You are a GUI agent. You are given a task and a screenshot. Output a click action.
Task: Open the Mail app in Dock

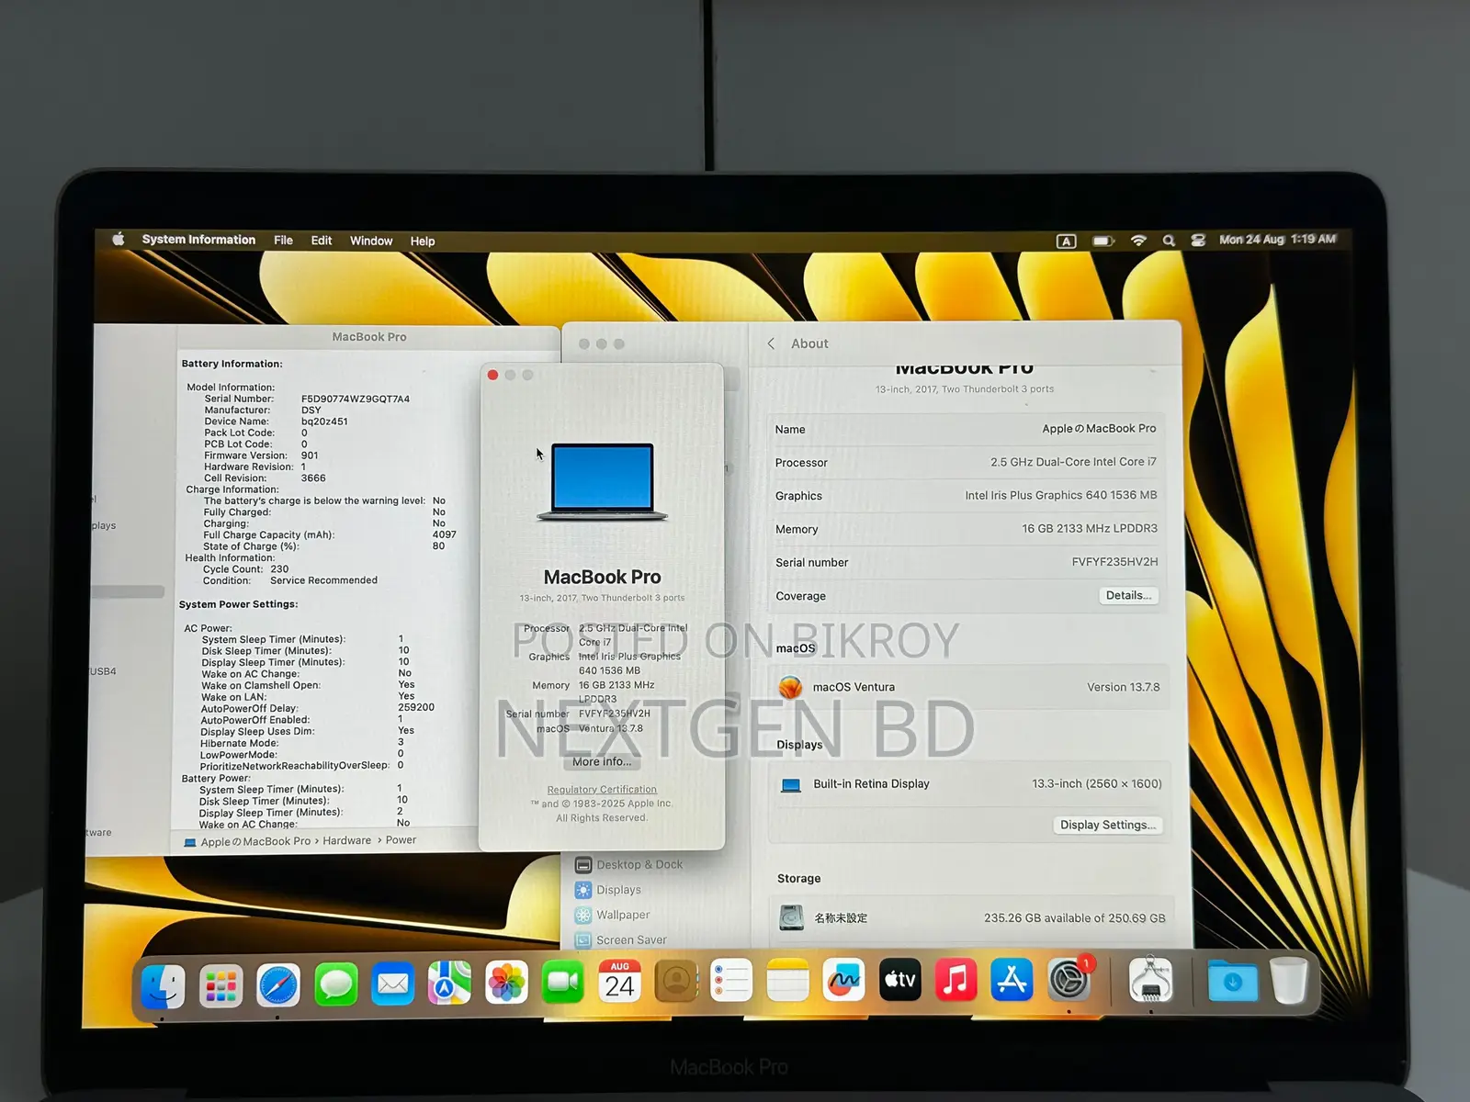(x=393, y=984)
